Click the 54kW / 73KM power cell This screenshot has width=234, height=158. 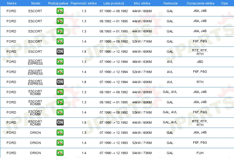tap(142, 153)
